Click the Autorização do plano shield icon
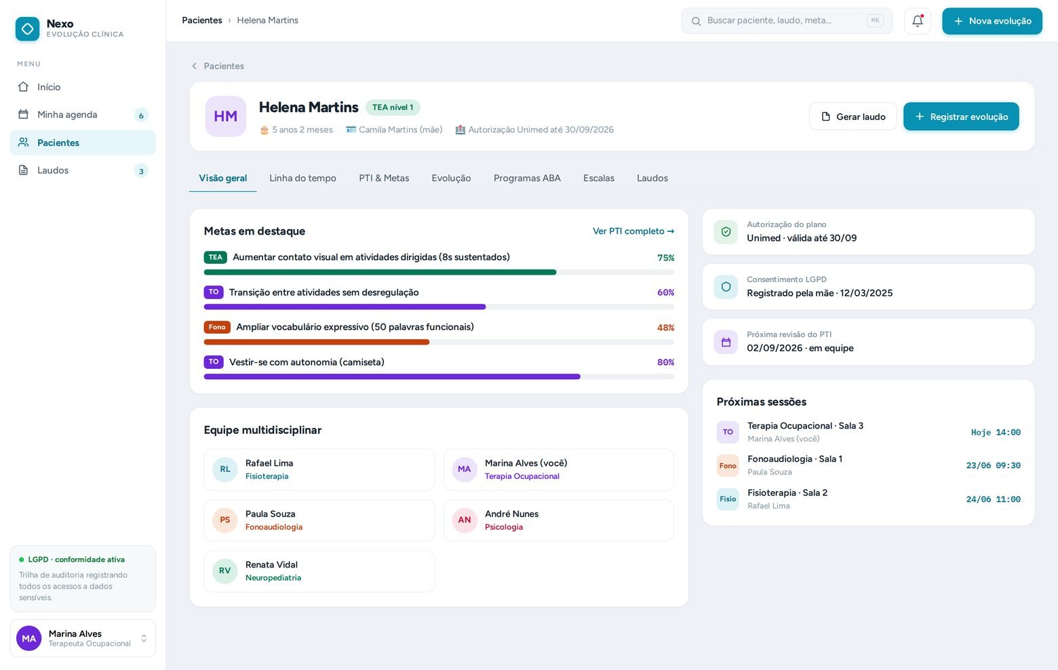The height and width of the screenshot is (670, 1058). pyautogui.click(x=726, y=232)
